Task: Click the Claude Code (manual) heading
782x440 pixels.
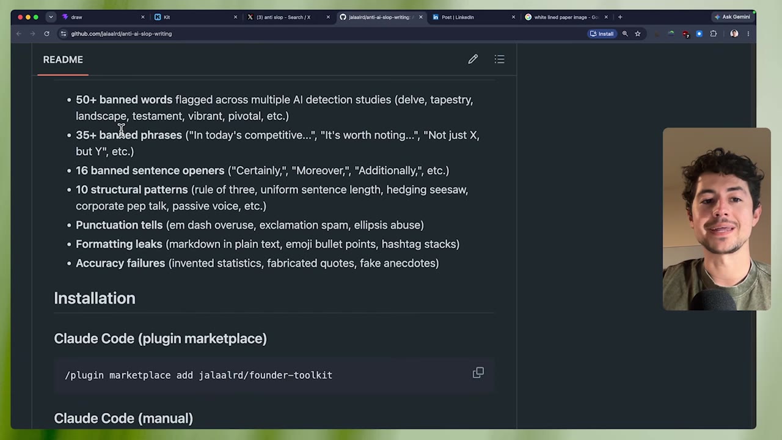Action: point(123,419)
